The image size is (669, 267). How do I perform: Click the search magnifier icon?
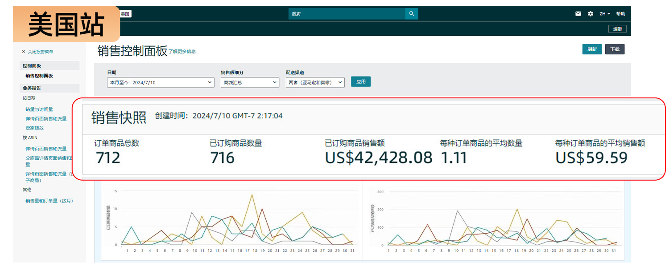tap(411, 14)
